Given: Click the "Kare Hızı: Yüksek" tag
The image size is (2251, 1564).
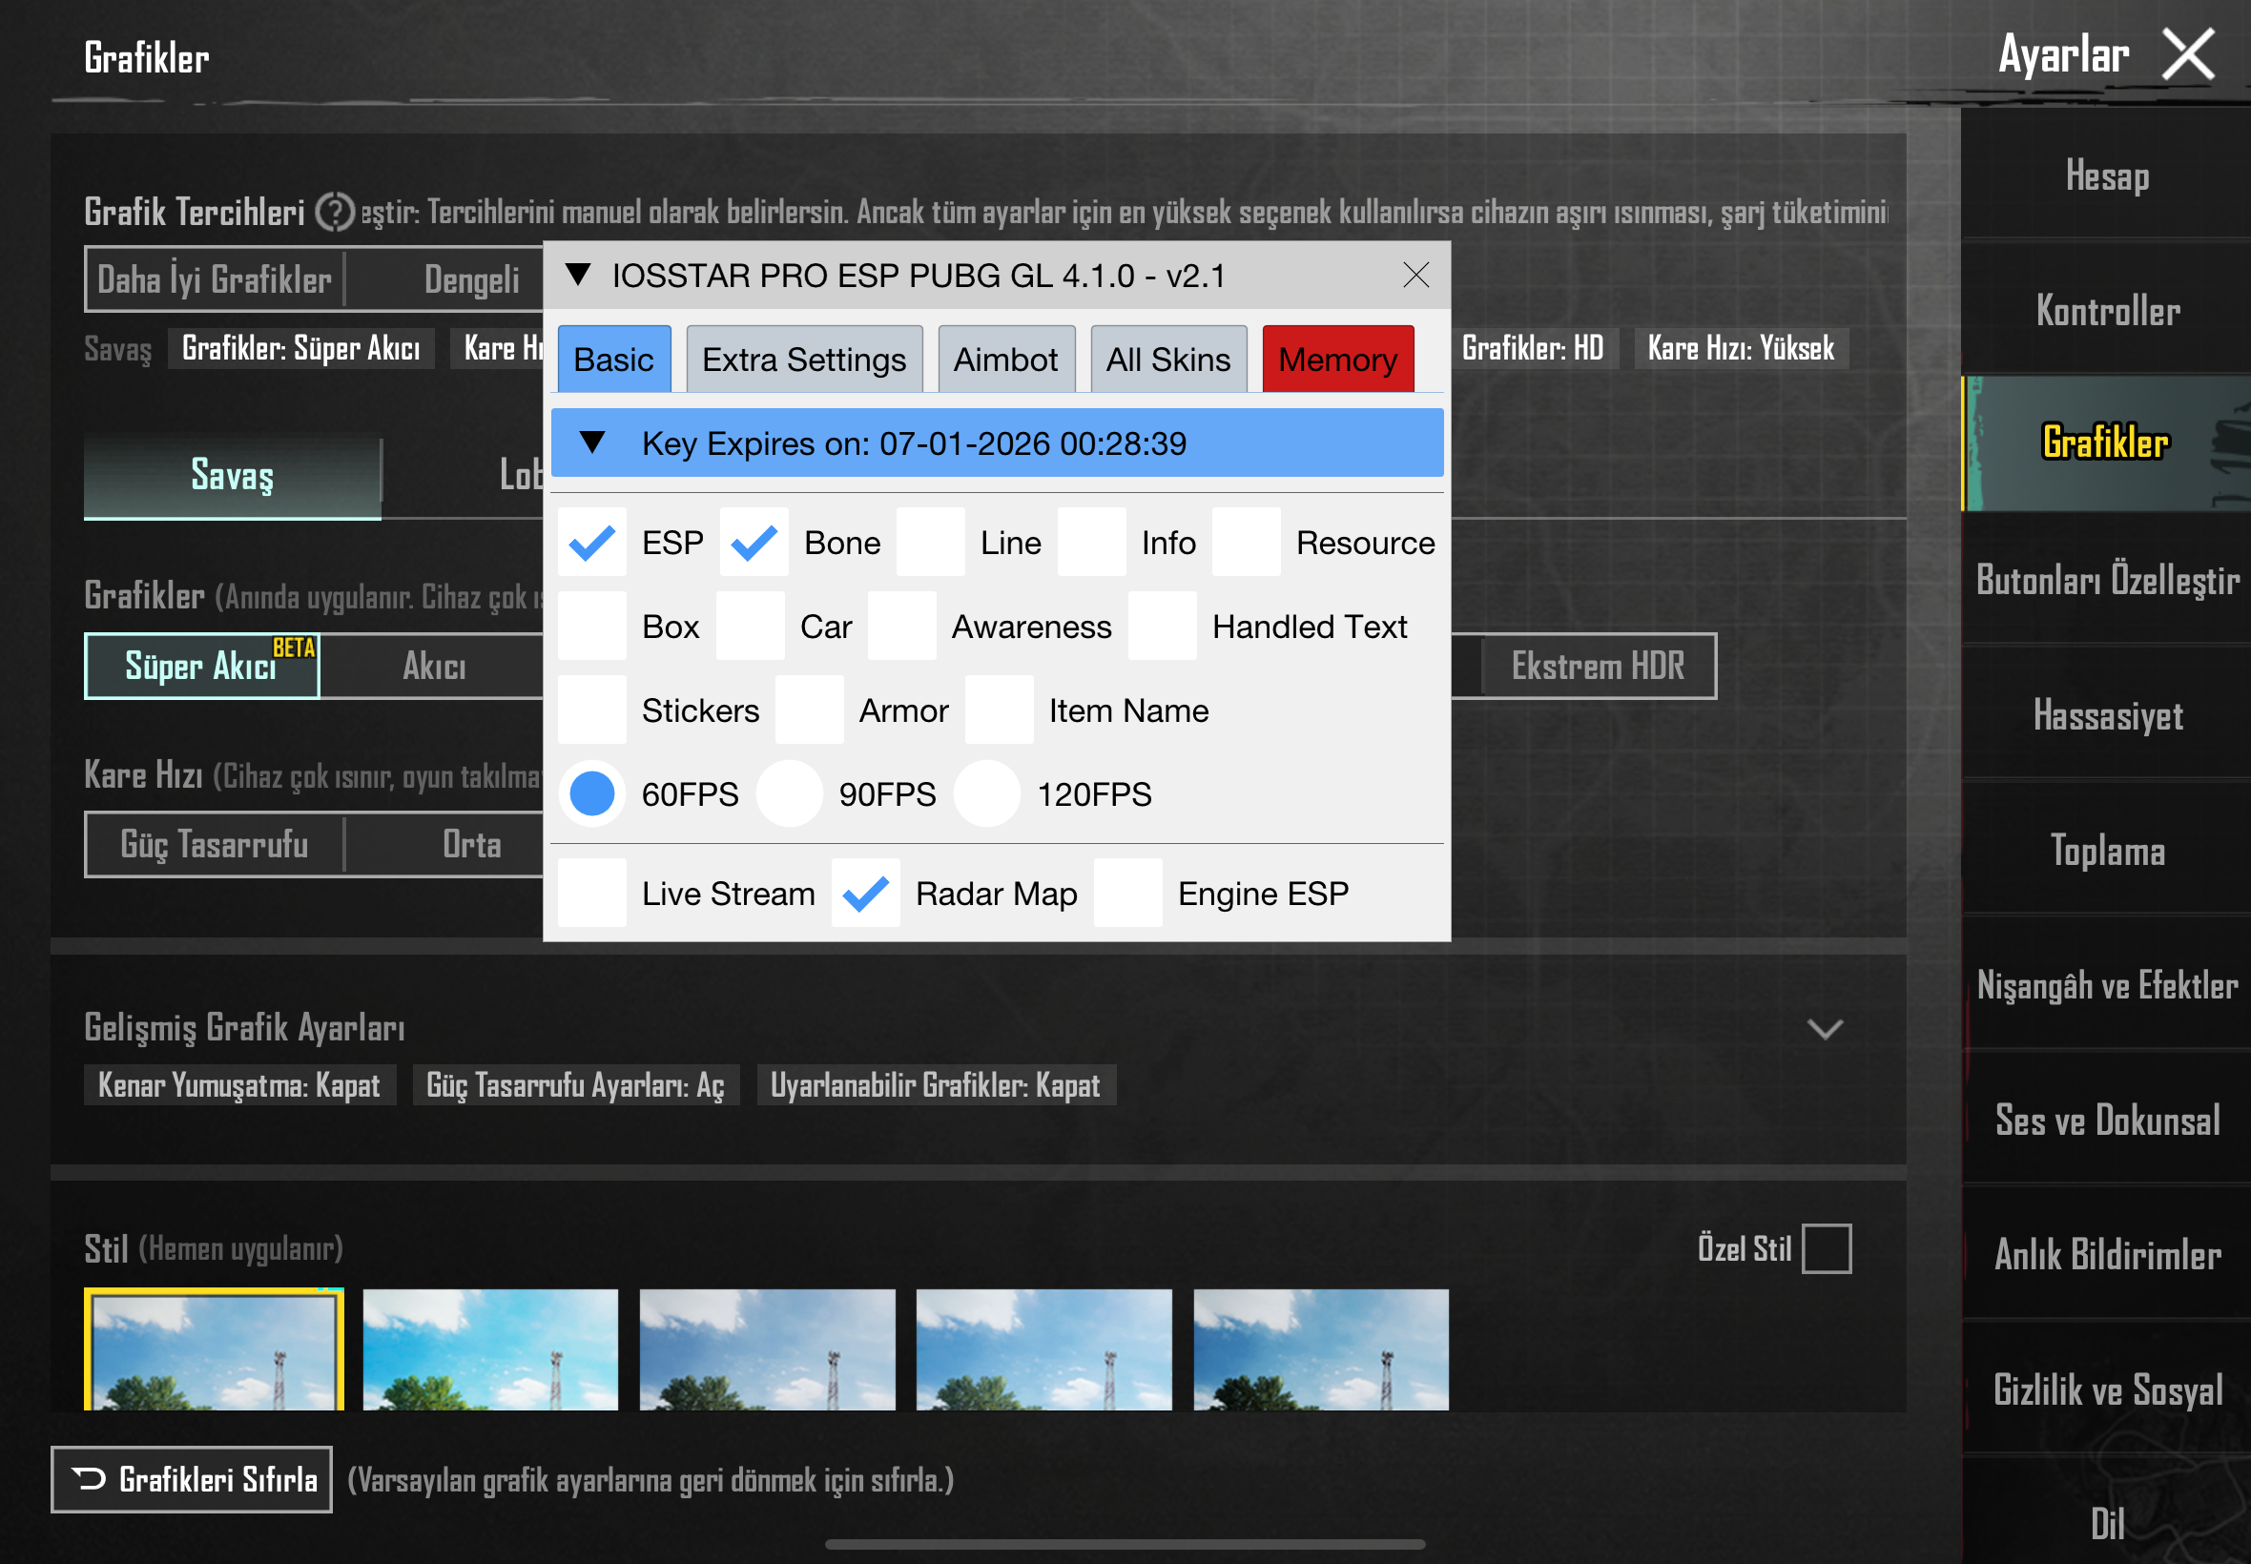Looking at the screenshot, I should [1741, 348].
